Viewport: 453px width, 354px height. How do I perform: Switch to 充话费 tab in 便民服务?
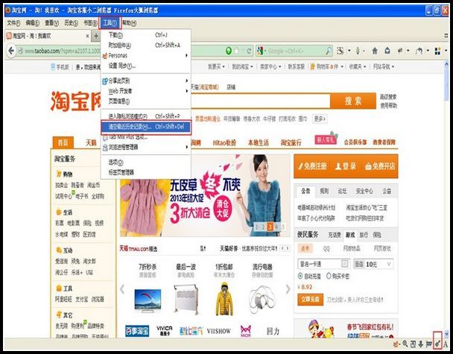point(335,235)
